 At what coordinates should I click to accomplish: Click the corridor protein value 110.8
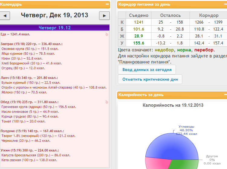(x=199, y=29)
